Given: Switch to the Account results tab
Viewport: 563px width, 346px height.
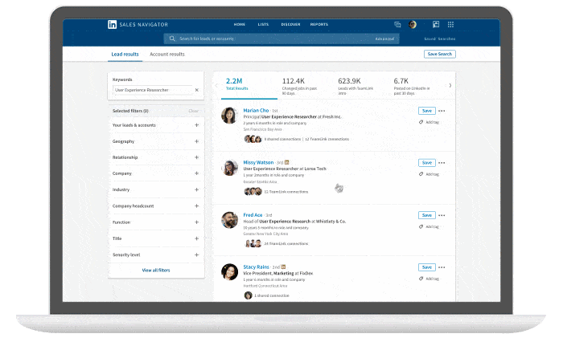Looking at the screenshot, I should pos(167,54).
